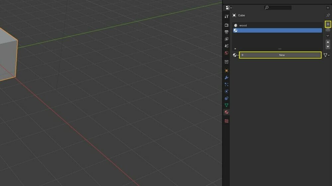
Task: Remove material slot with minus button
Action: 328,30
